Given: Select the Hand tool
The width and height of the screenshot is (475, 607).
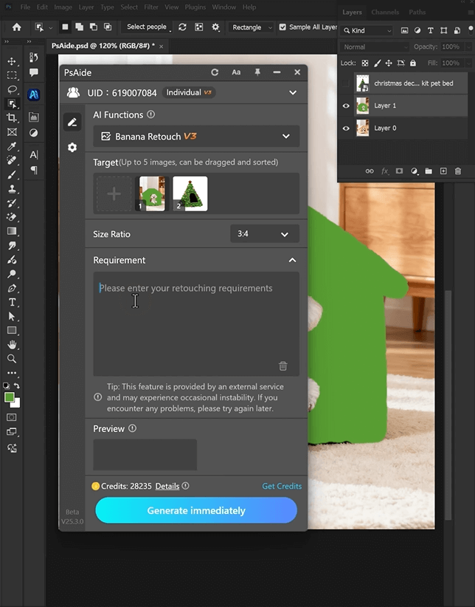Looking at the screenshot, I should click(x=12, y=345).
